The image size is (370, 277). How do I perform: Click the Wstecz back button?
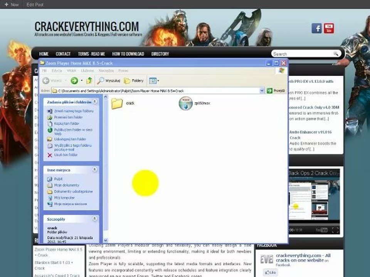(x=52, y=81)
